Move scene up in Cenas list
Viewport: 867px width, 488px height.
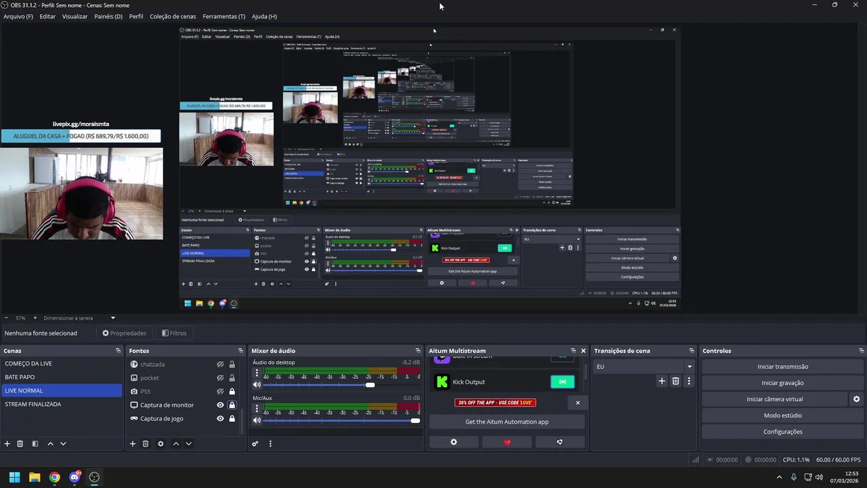point(50,444)
